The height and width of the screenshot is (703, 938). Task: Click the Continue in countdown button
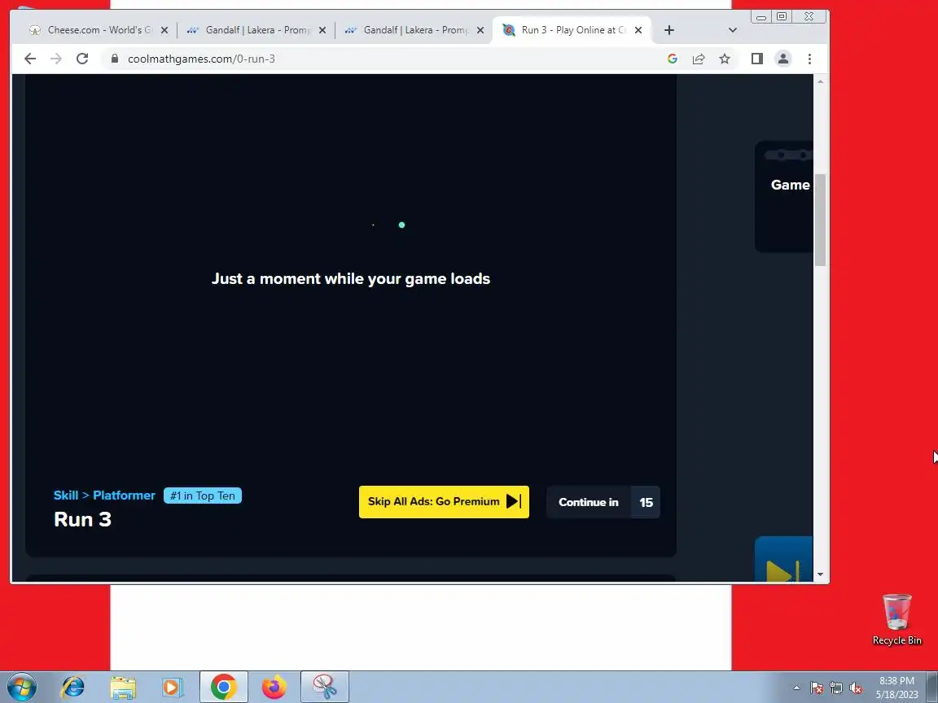[x=603, y=502]
